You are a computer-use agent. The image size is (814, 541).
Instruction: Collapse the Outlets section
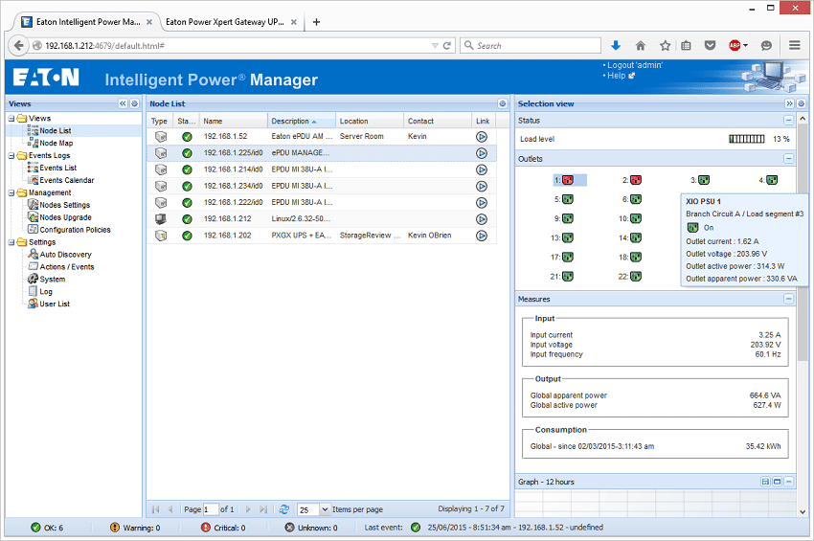click(788, 159)
